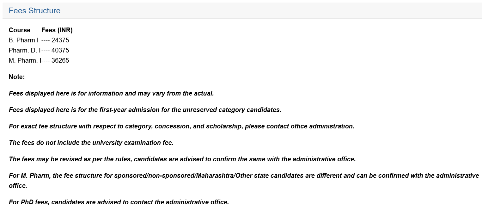Click the note about unreserved category candidates
This screenshot has height=210, width=482.
(x=145, y=110)
